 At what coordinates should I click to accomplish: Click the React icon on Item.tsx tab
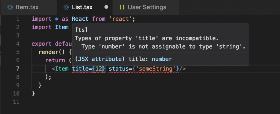pos(10,7)
